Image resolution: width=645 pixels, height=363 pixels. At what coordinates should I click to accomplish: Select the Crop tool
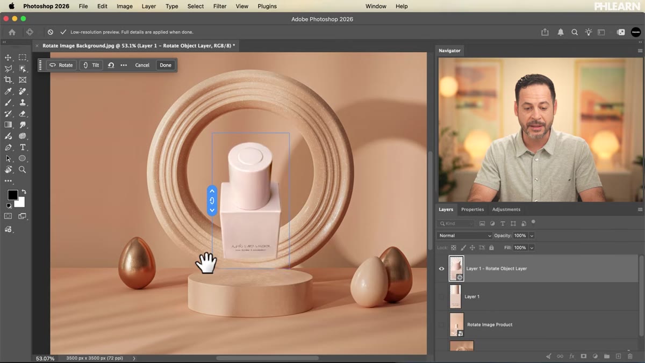(8, 80)
